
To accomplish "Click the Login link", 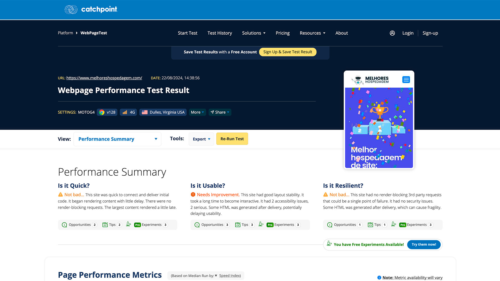I will [x=408, y=33].
